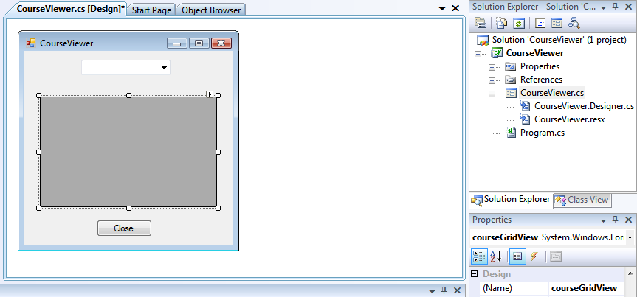Open the DataGridView smart tag arrow
637x297 pixels.
coord(210,94)
